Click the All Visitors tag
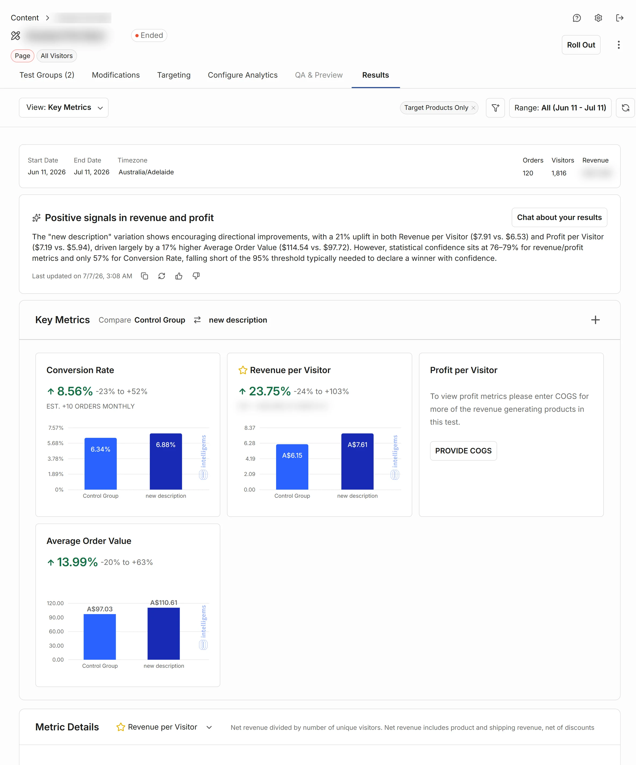Viewport: 636px width, 765px height. click(56, 56)
